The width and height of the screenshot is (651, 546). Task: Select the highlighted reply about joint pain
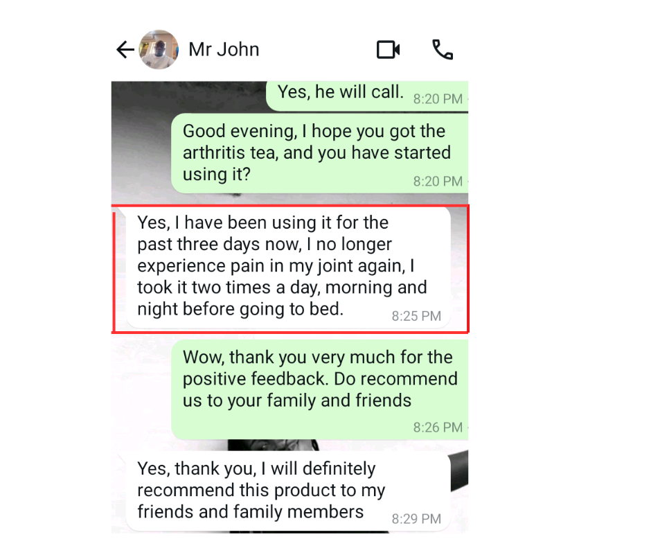click(288, 269)
